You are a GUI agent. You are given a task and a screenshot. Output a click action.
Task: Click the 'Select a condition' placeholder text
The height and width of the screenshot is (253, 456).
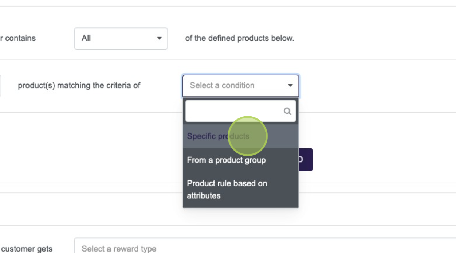pyautogui.click(x=222, y=86)
